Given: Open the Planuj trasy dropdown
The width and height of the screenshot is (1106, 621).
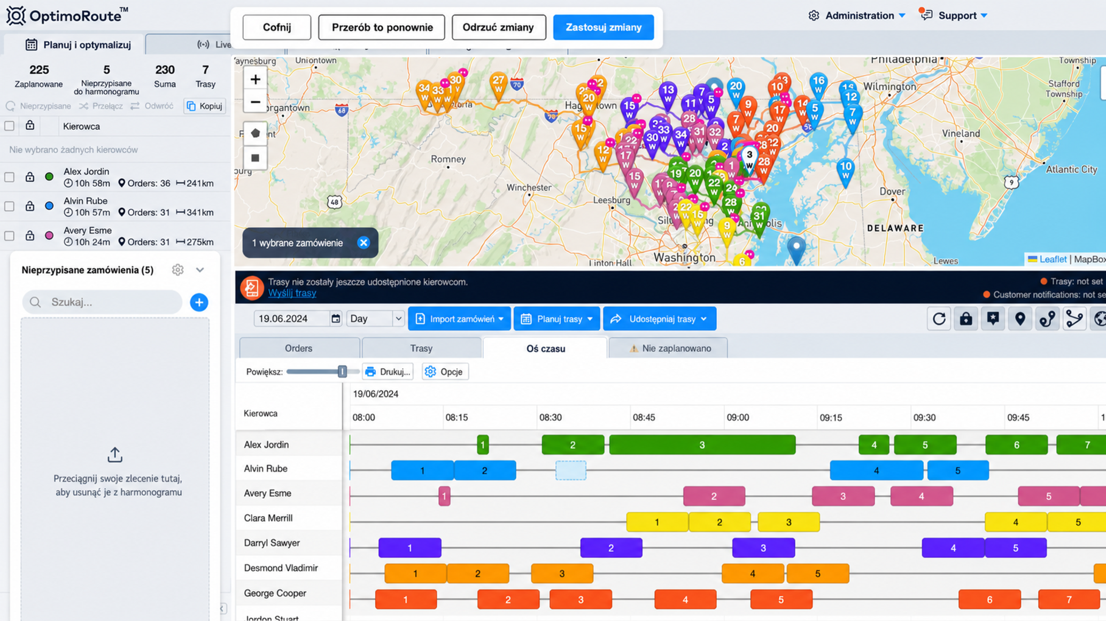Looking at the screenshot, I should click(556, 319).
